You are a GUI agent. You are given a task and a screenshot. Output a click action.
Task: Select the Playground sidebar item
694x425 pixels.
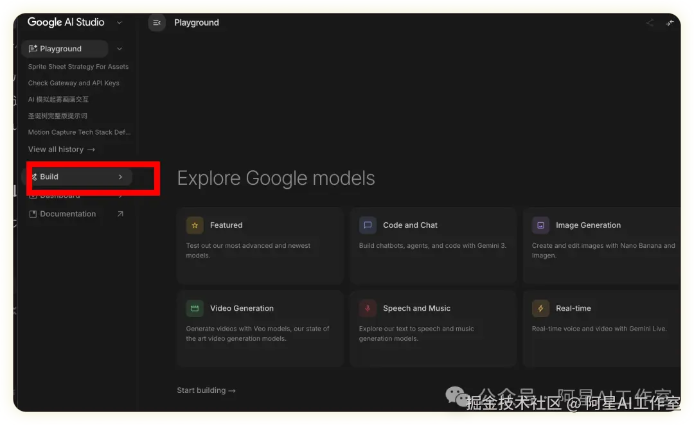tap(65, 49)
